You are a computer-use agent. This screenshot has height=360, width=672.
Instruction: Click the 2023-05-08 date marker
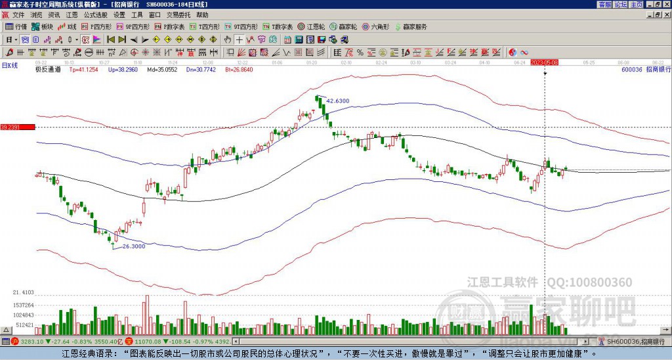544,62
